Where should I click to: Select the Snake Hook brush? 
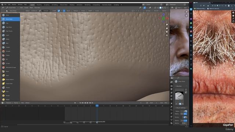point(10,84)
